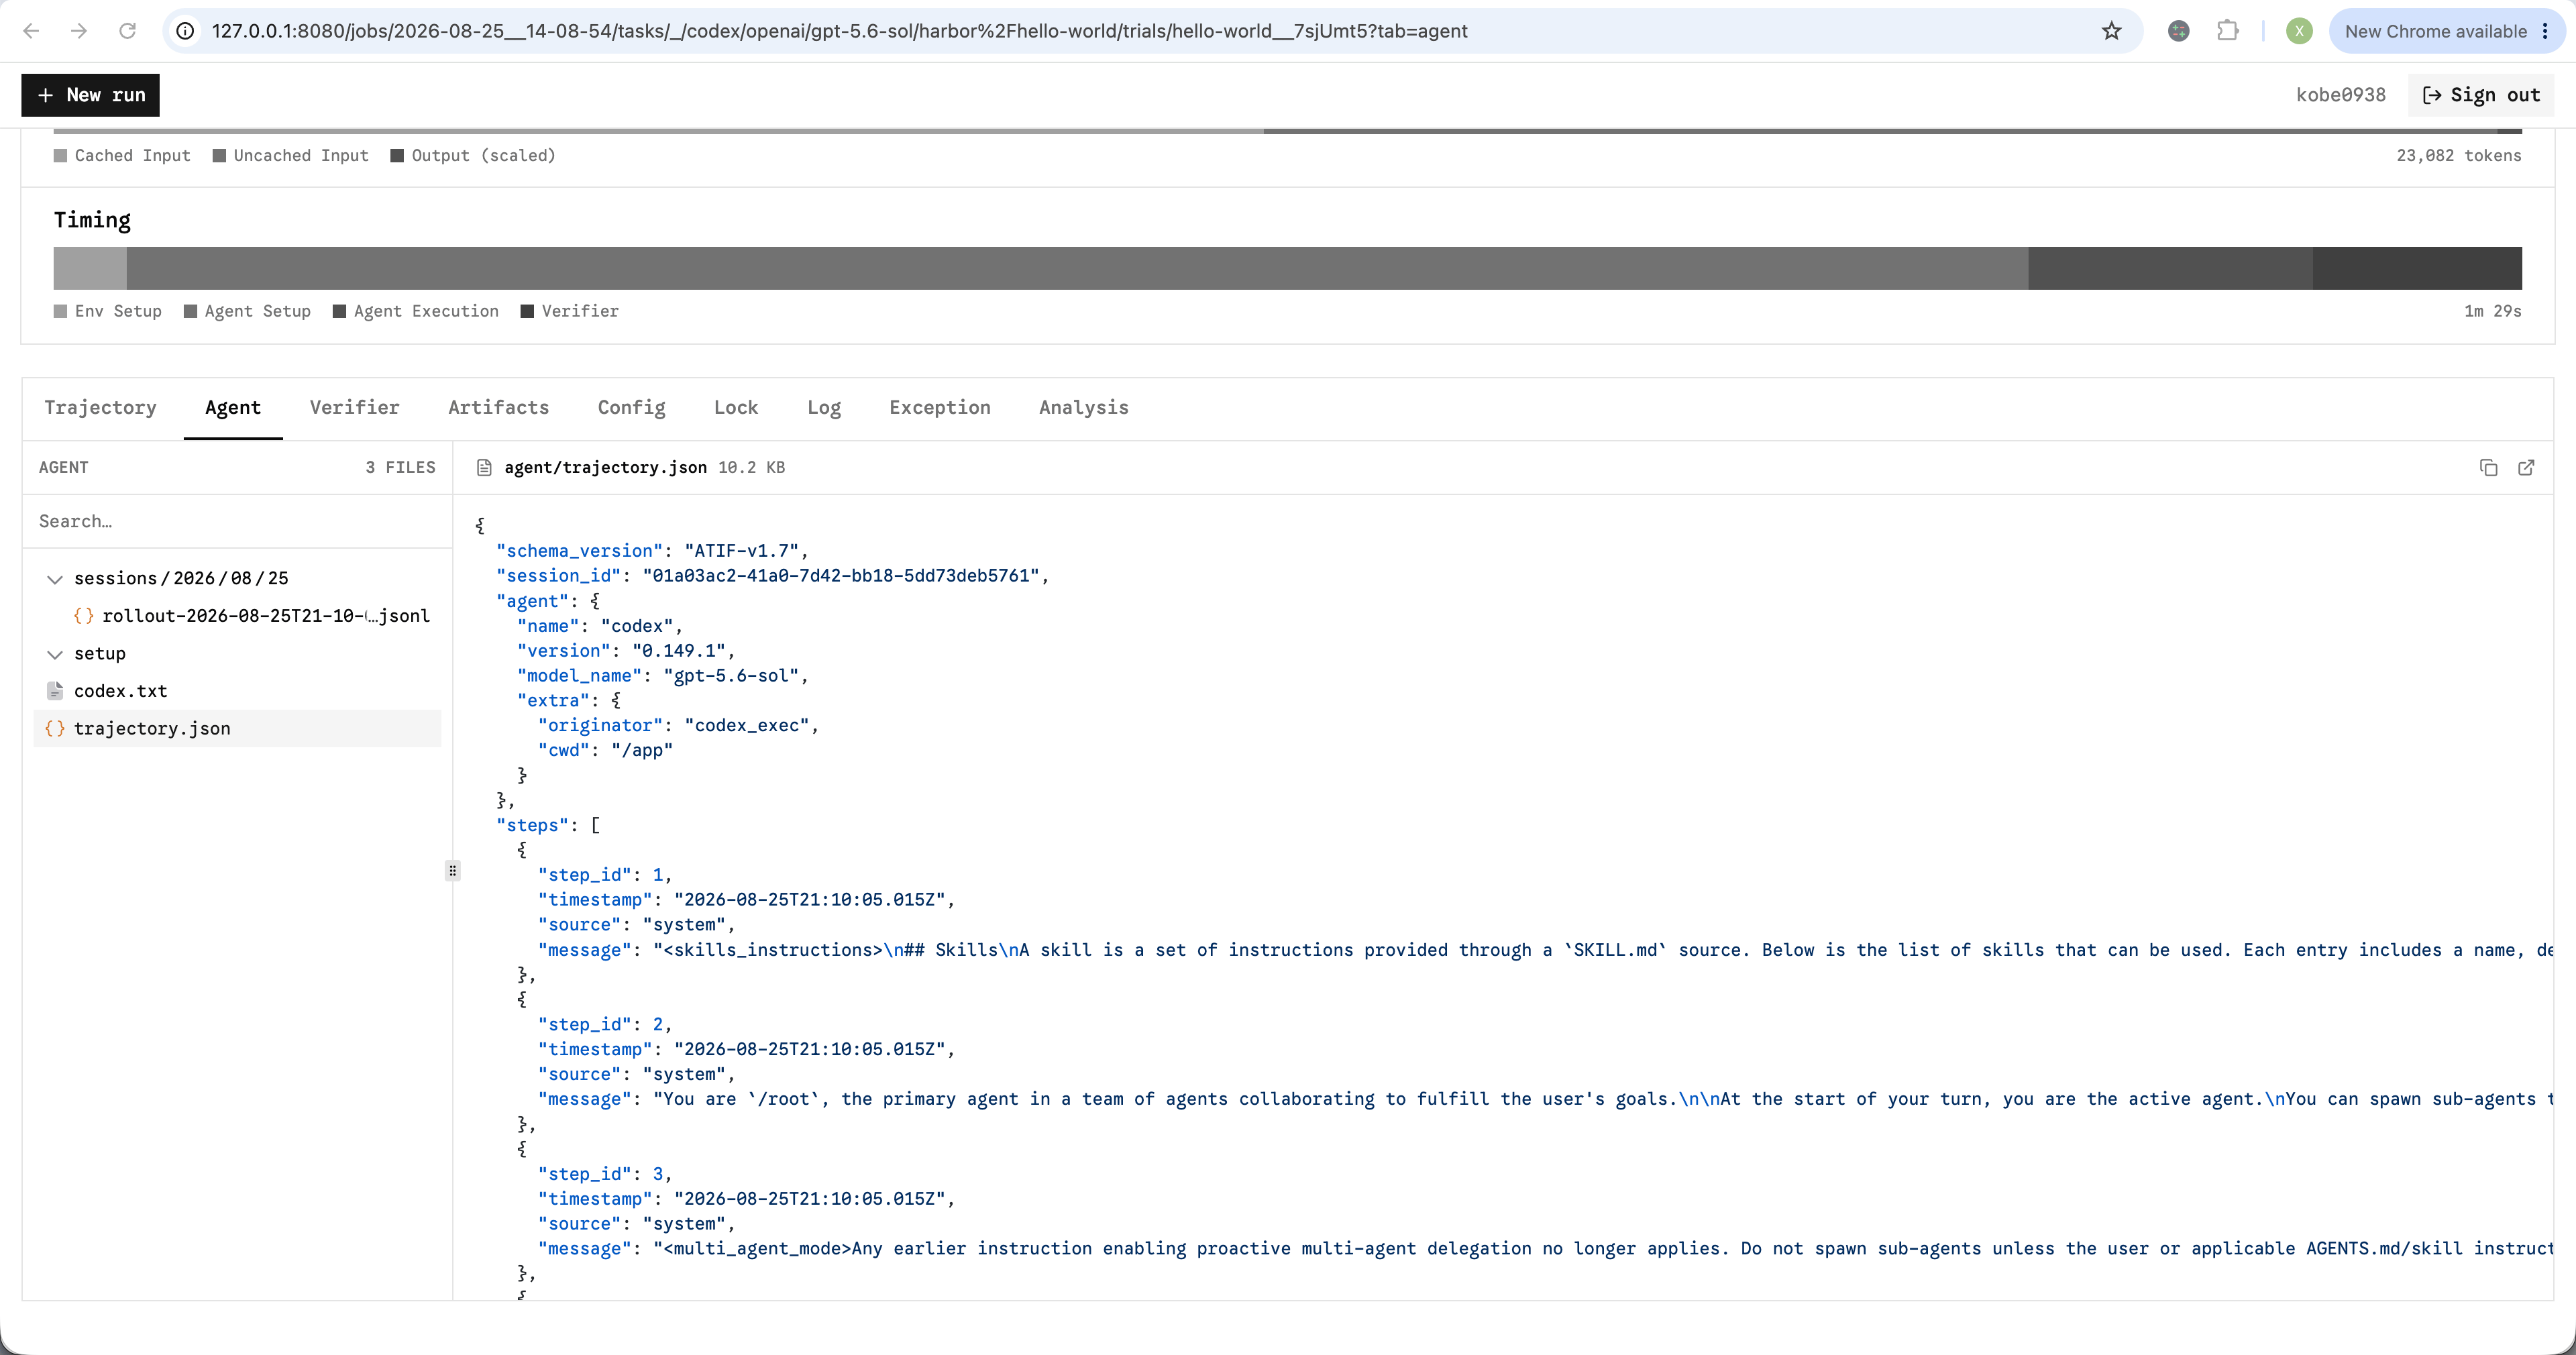Click the Verifier legend swatch

click(x=527, y=312)
